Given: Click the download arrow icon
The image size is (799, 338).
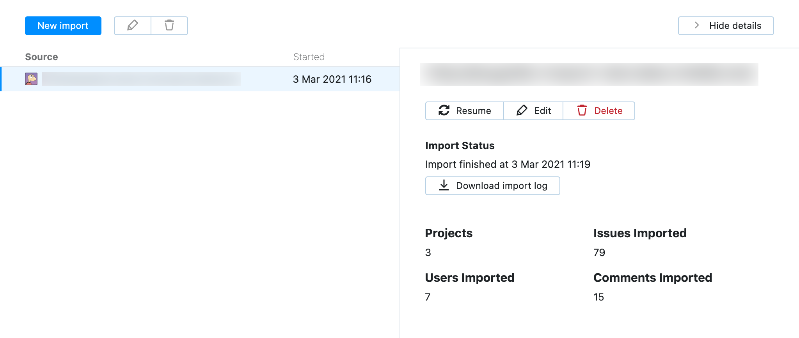Looking at the screenshot, I should 444,186.
